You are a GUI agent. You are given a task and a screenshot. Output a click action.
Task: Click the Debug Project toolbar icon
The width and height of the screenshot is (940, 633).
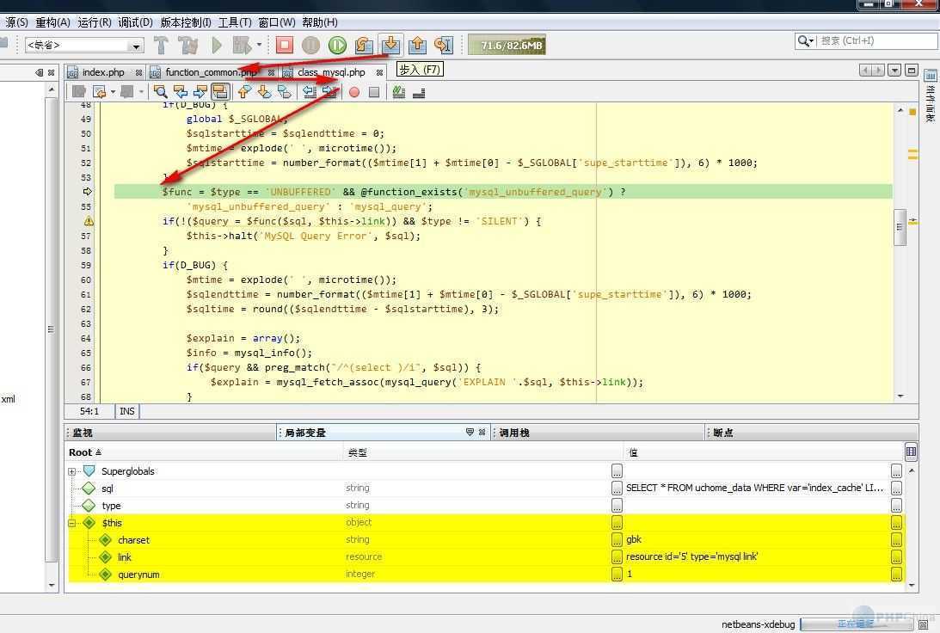(243, 45)
